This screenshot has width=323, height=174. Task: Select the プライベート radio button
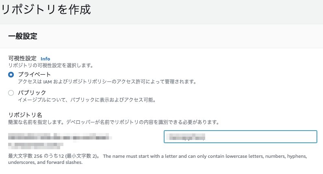[11, 75]
